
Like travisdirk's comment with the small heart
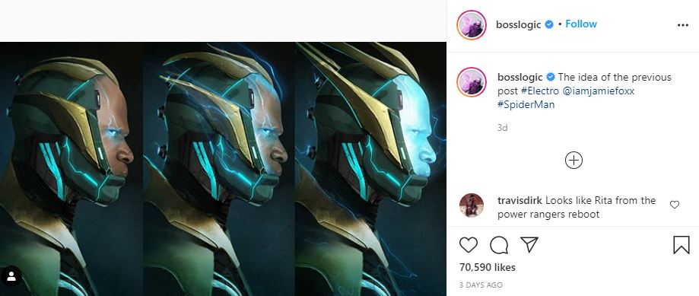click(x=675, y=205)
